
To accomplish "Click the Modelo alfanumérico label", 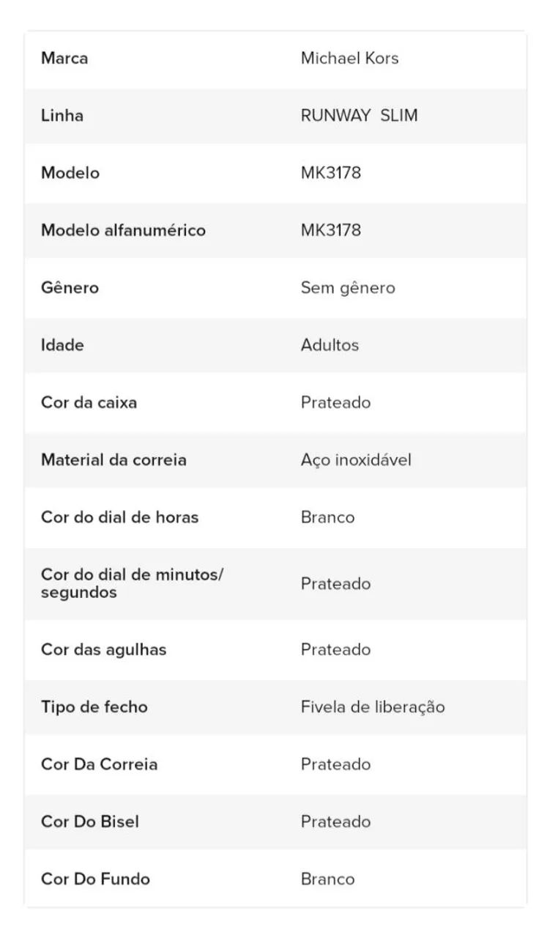I will 123,230.
